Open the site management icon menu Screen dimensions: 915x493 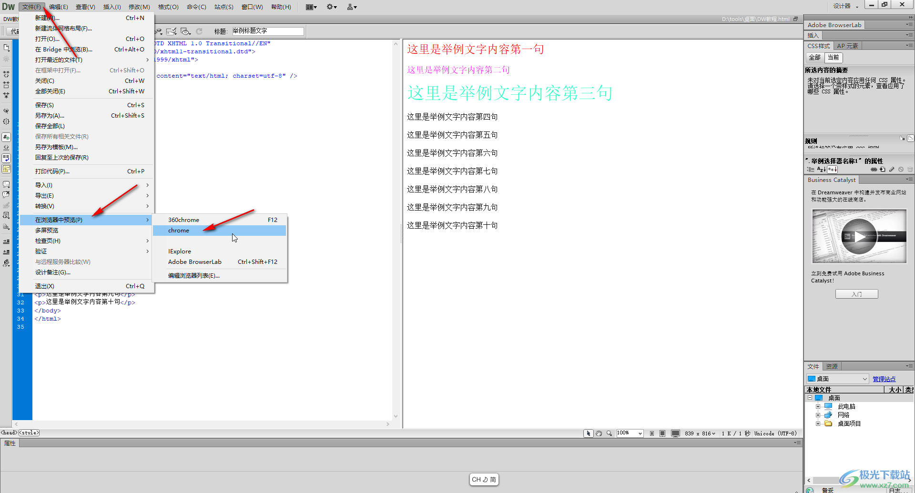pos(352,7)
